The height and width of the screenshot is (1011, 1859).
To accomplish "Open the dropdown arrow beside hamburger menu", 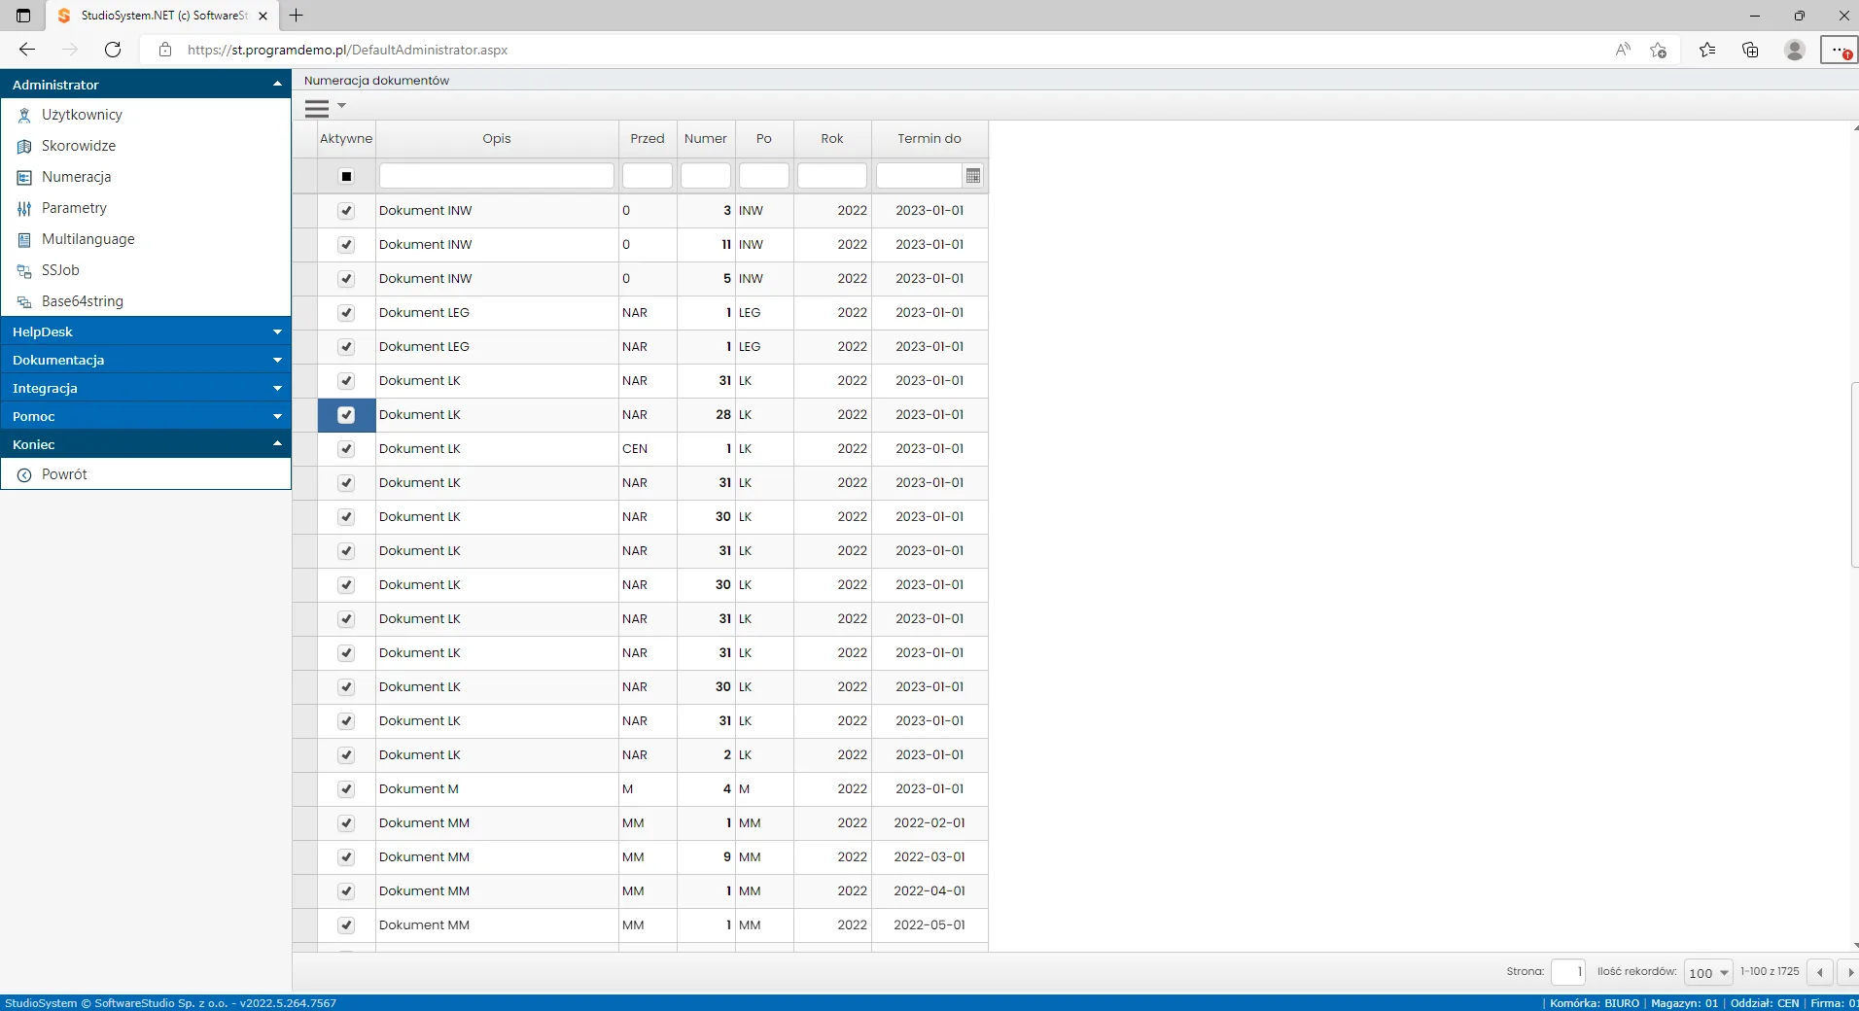I will click(341, 105).
